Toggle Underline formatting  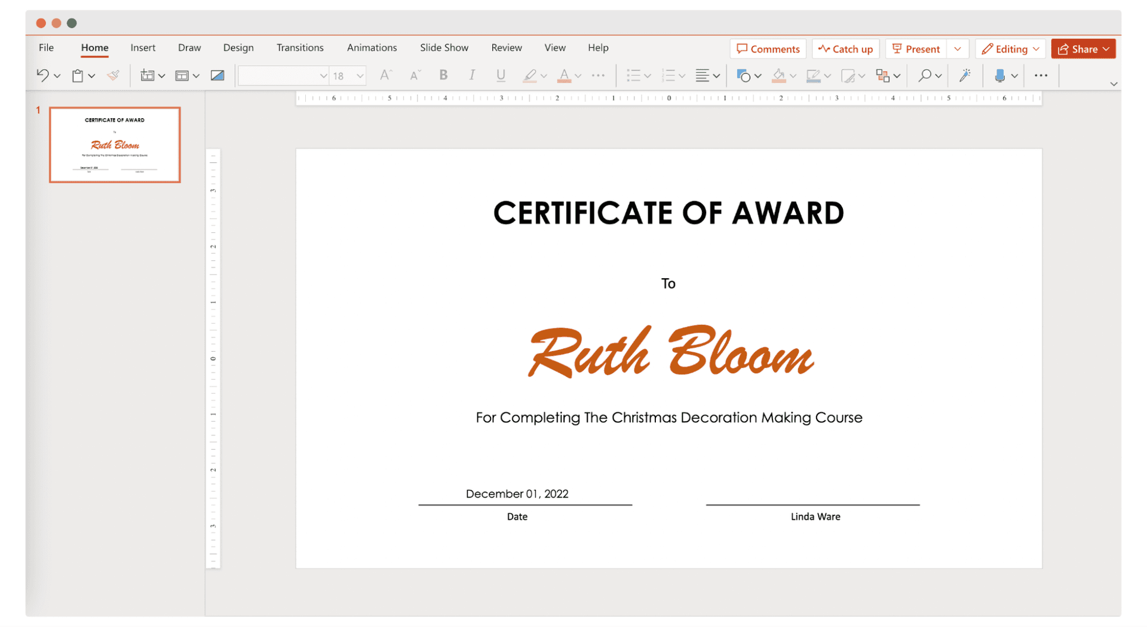[x=501, y=75]
